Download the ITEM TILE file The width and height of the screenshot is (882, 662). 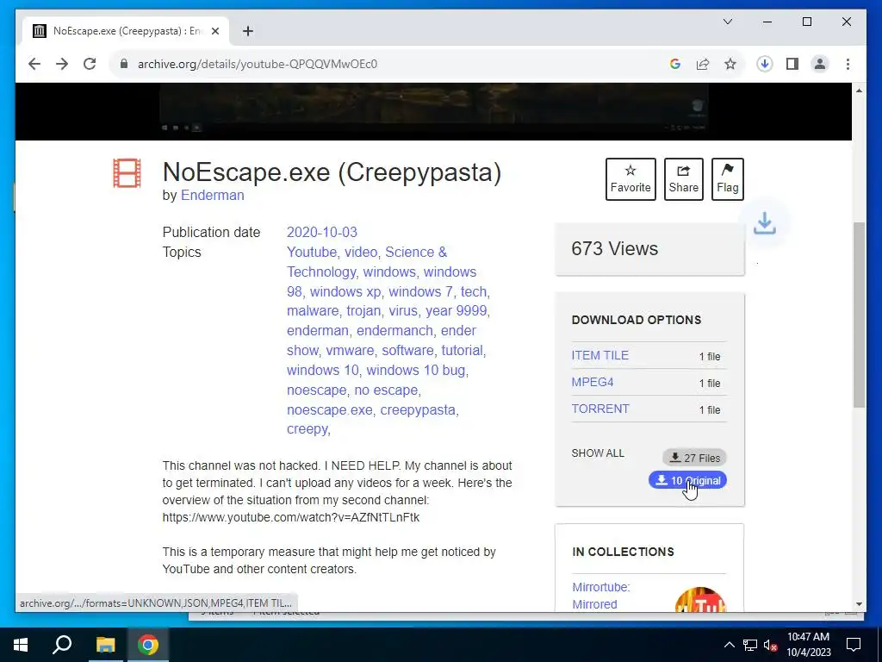[599, 355]
